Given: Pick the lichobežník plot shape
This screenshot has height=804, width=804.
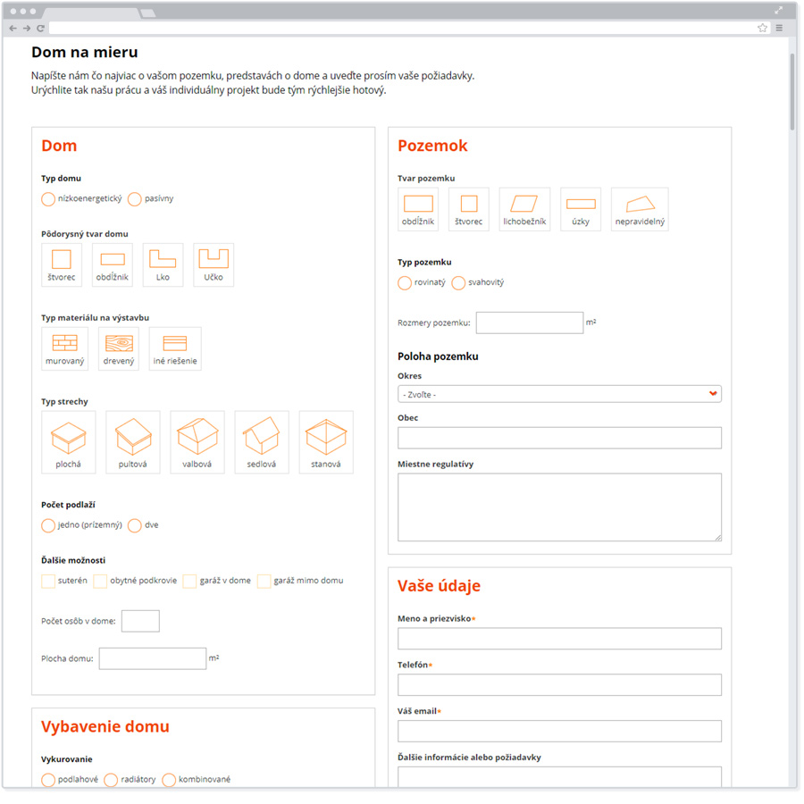Looking at the screenshot, I should [524, 209].
